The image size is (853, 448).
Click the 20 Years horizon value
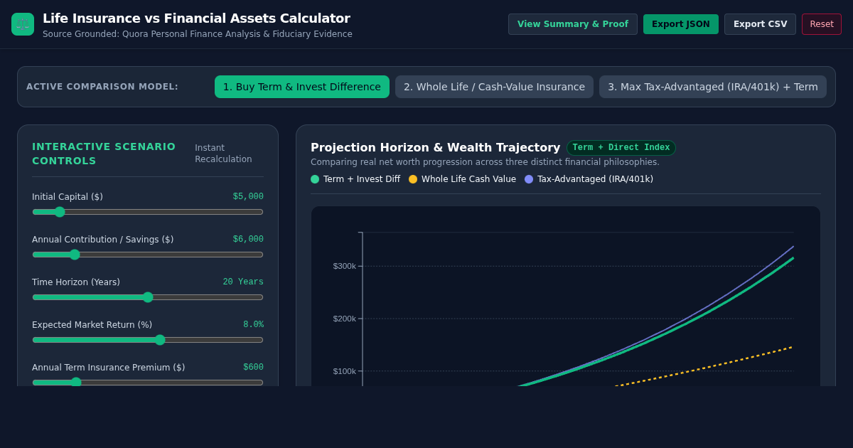click(243, 282)
